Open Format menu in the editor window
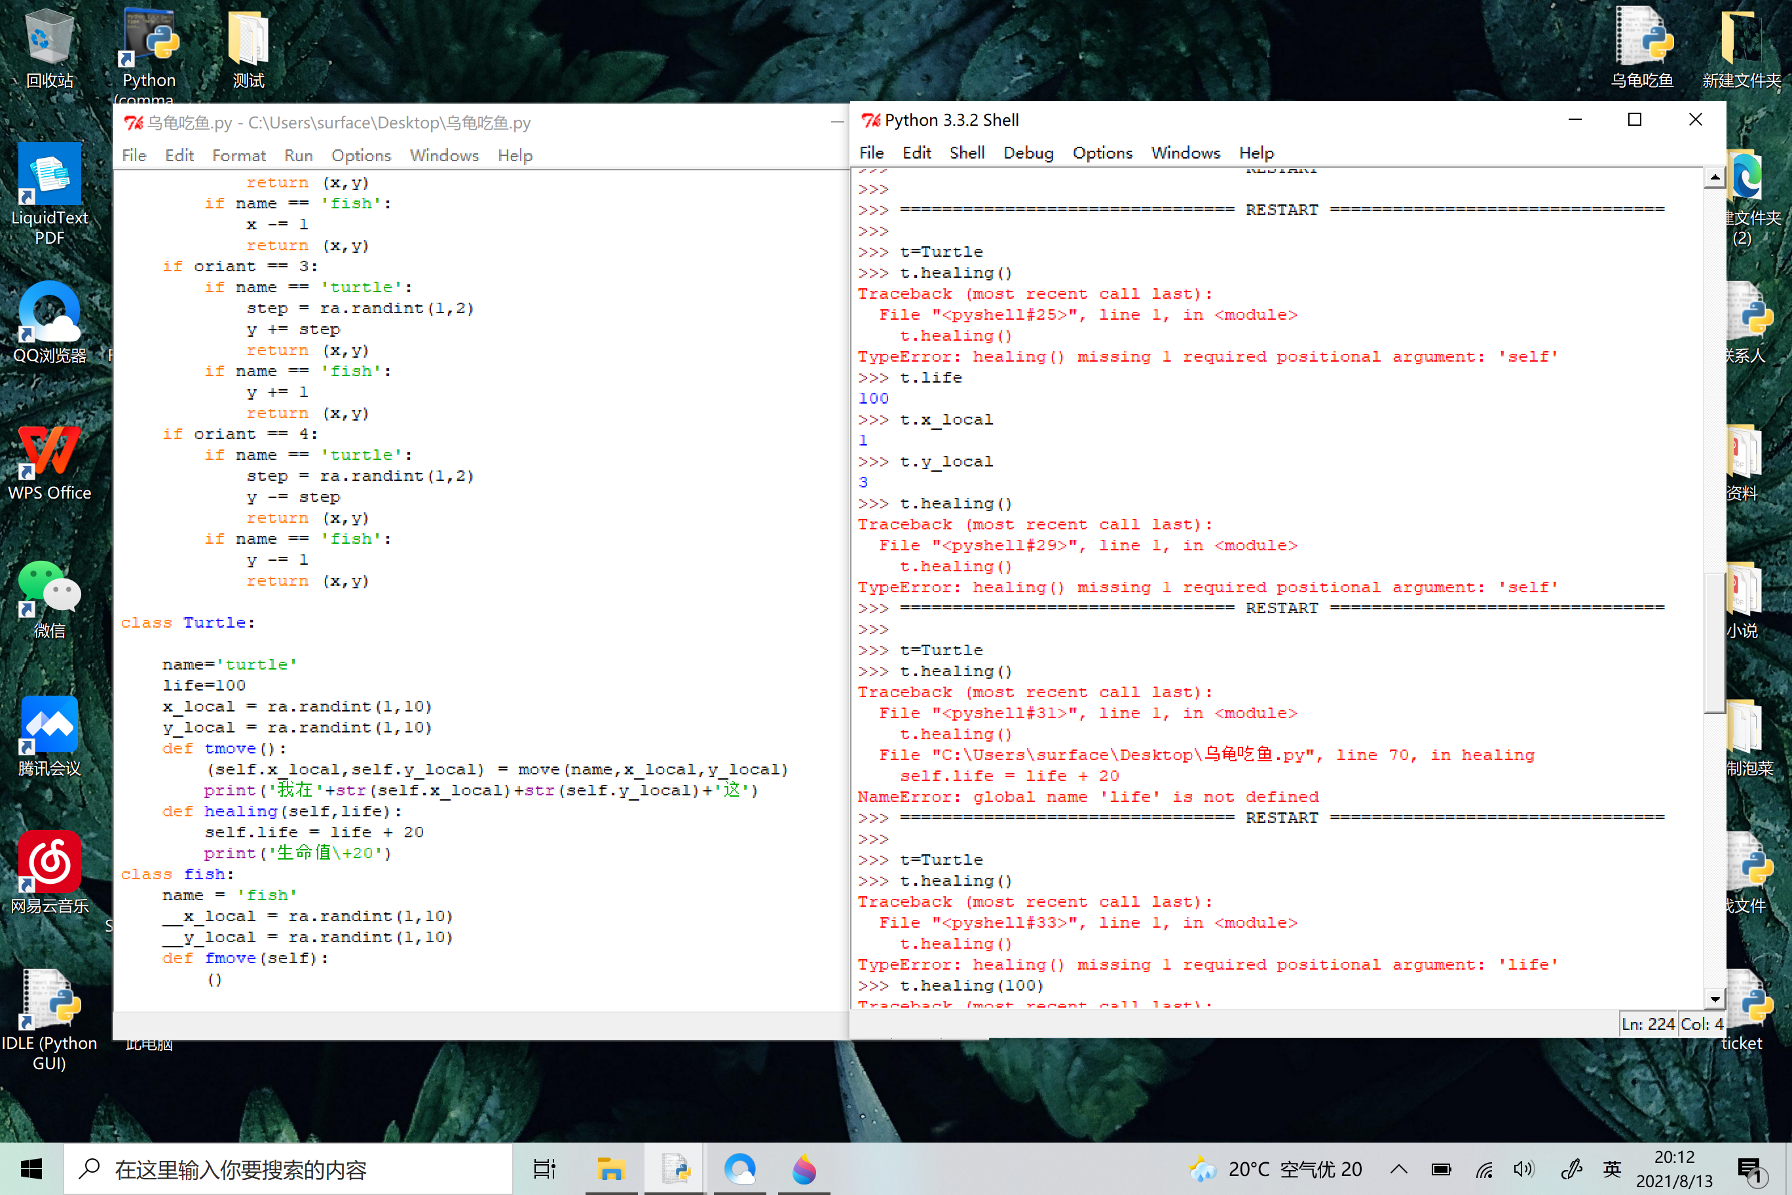1792x1195 pixels. (x=239, y=155)
